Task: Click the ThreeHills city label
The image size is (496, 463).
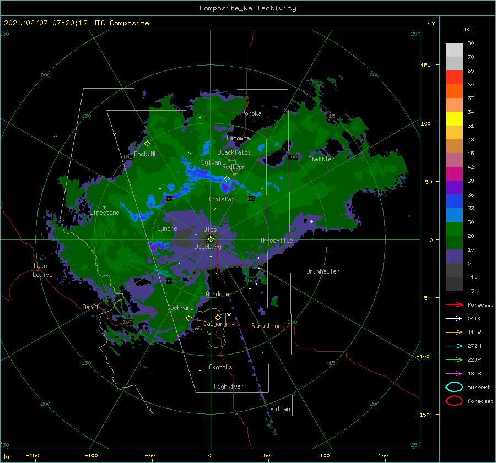Action: click(x=277, y=241)
